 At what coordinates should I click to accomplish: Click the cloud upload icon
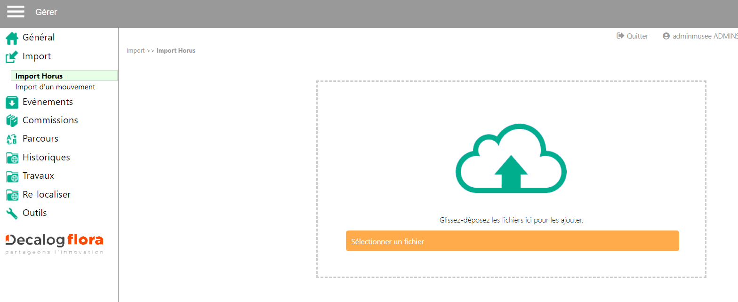coord(511,159)
